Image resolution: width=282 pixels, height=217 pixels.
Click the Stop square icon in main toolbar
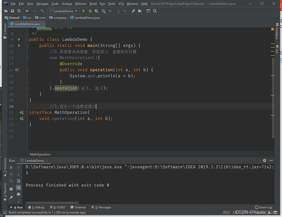click(110, 11)
